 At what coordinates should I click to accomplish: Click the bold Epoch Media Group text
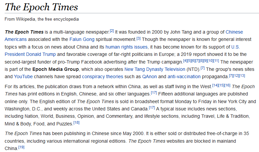[55, 69]
